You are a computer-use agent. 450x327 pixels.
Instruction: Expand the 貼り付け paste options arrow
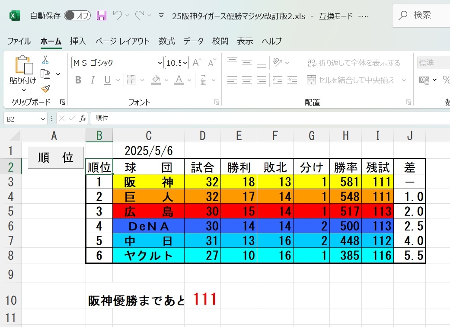[23, 90]
